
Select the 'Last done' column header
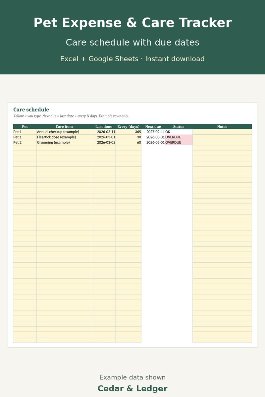[x=104, y=126]
